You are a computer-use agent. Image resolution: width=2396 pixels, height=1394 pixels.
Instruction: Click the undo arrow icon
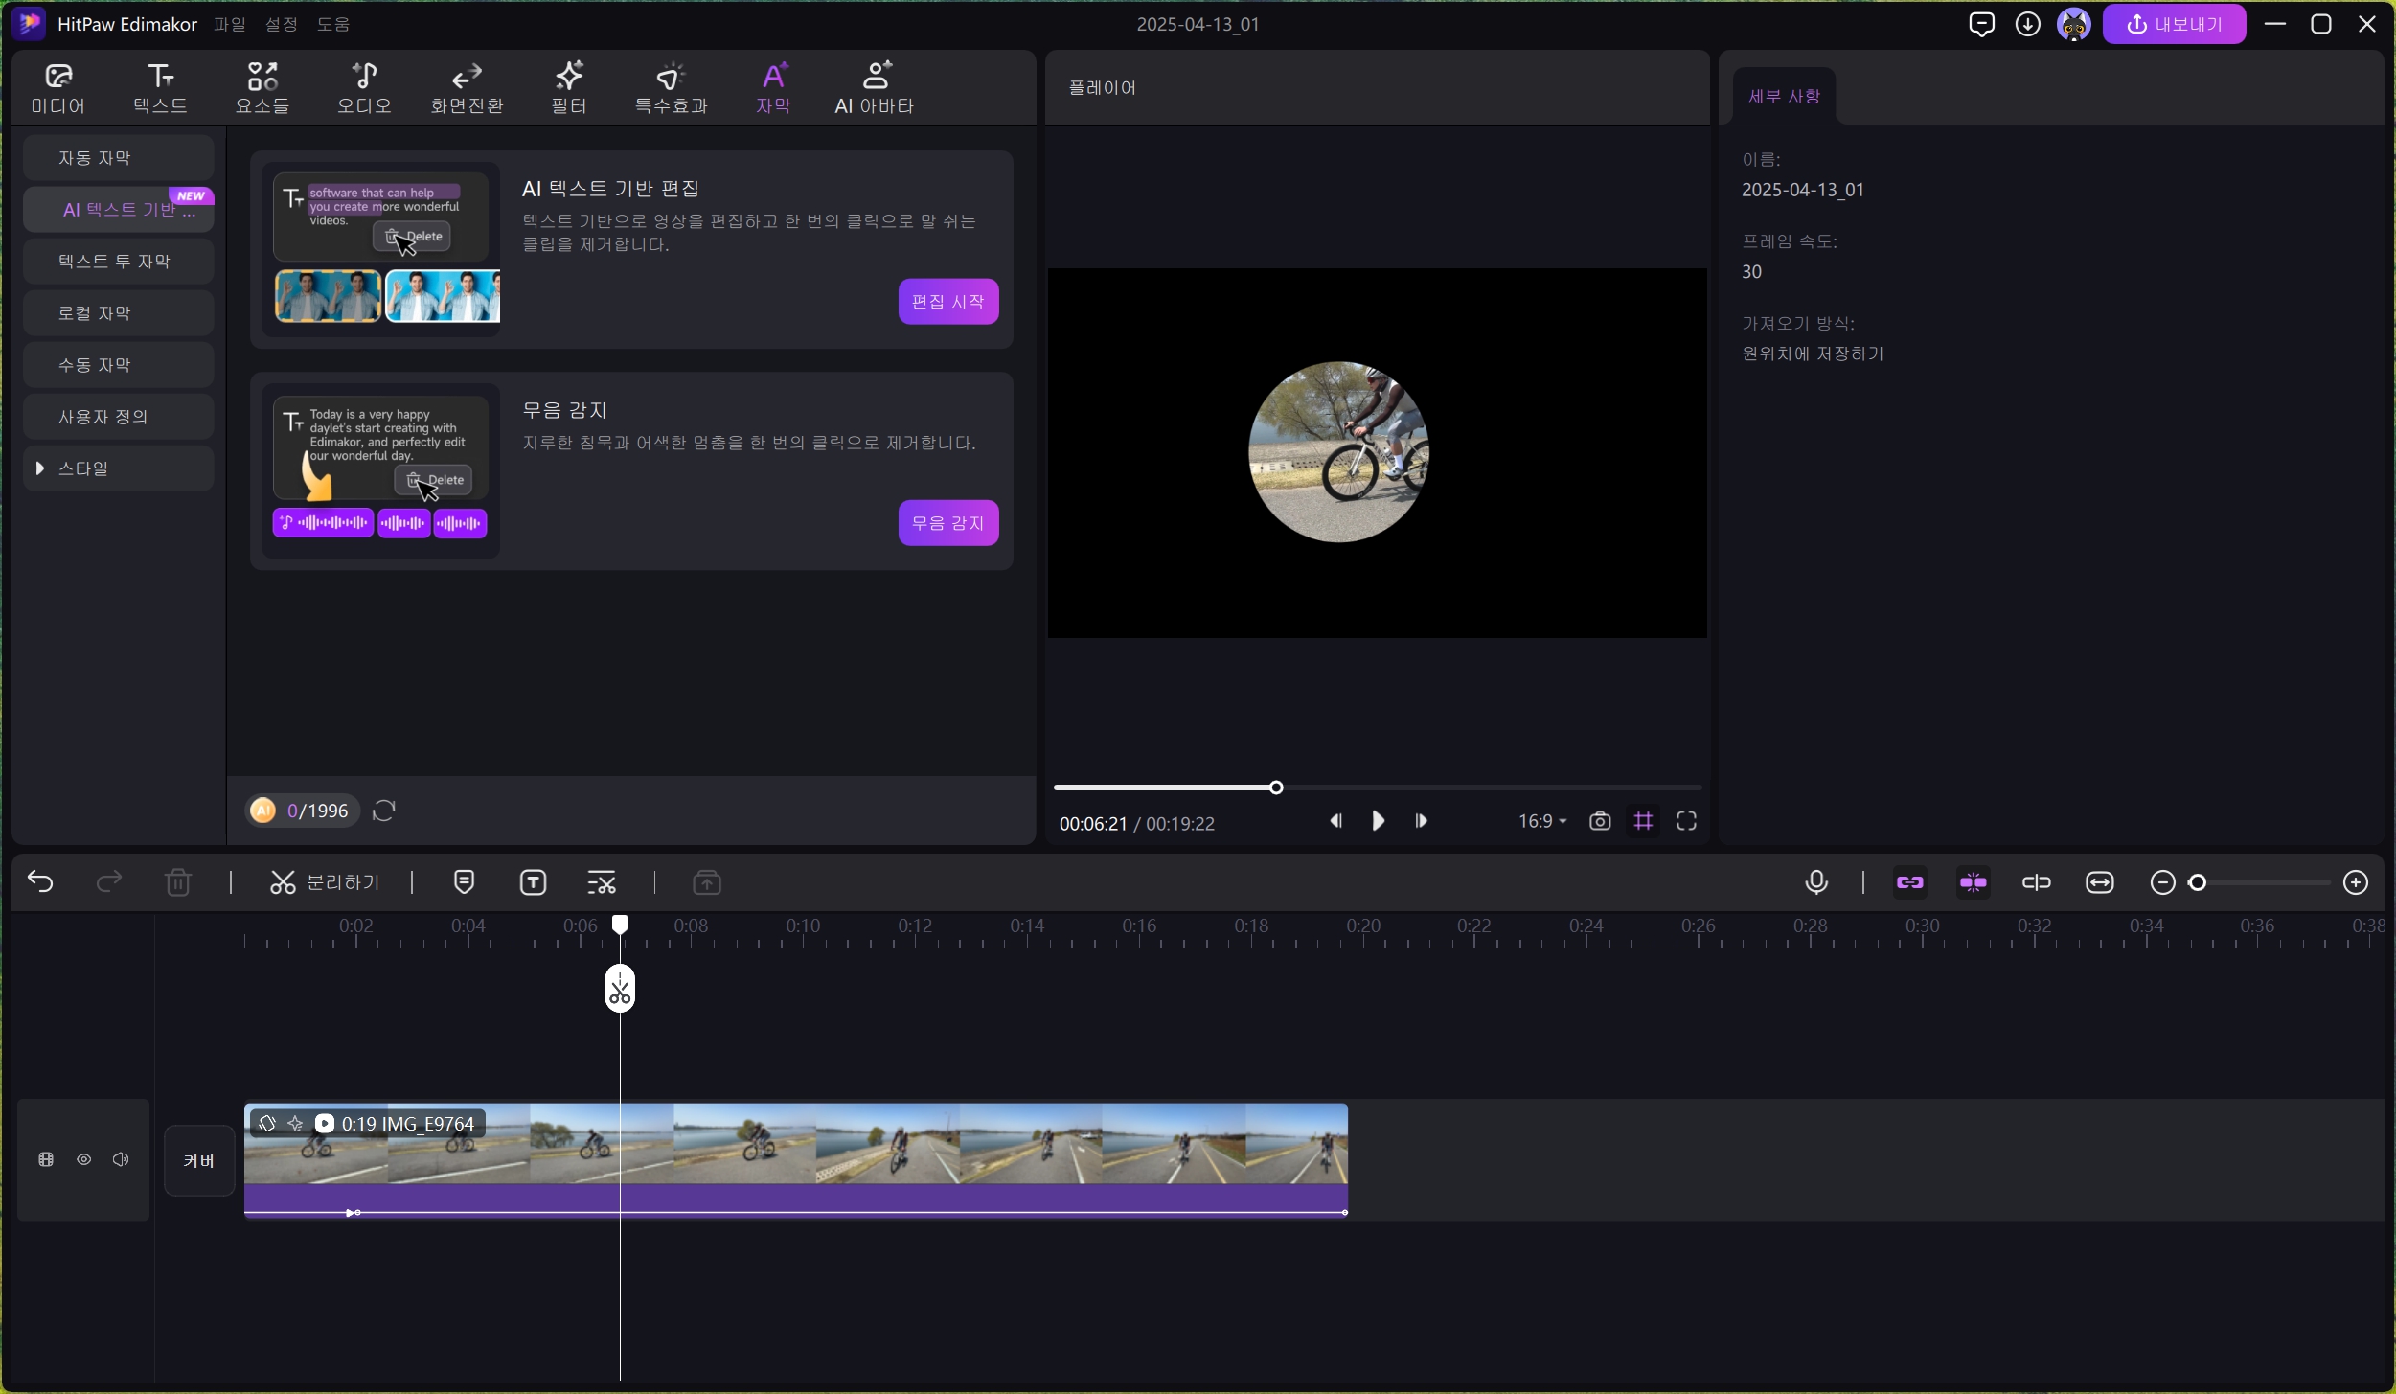tap(40, 882)
